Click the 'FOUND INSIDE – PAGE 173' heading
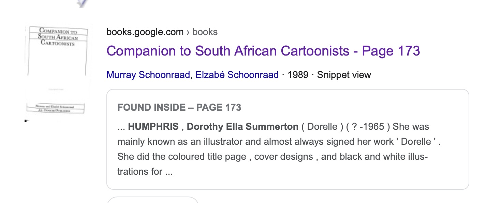The width and height of the screenshot is (501, 203). pyautogui.click(x=179, y=108)
